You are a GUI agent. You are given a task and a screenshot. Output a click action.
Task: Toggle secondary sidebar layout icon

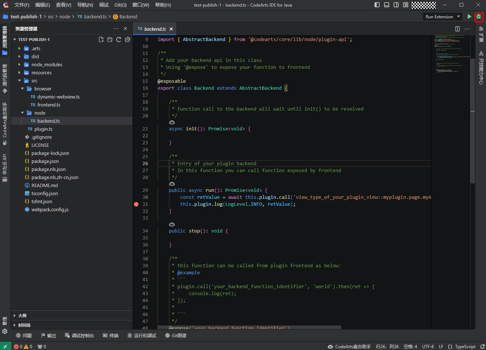(396, 5)
